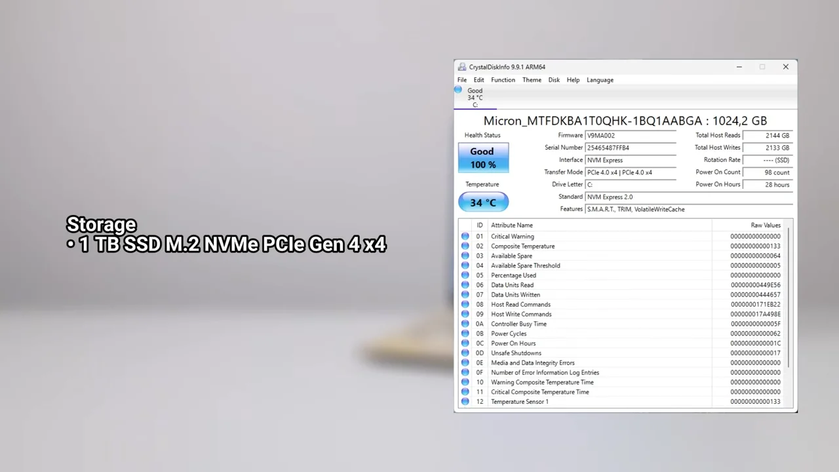Image resolution: width=839 pixels, height=472 pixels.
Task: Click raw value 000000017A498E
Action: (755, 314)
